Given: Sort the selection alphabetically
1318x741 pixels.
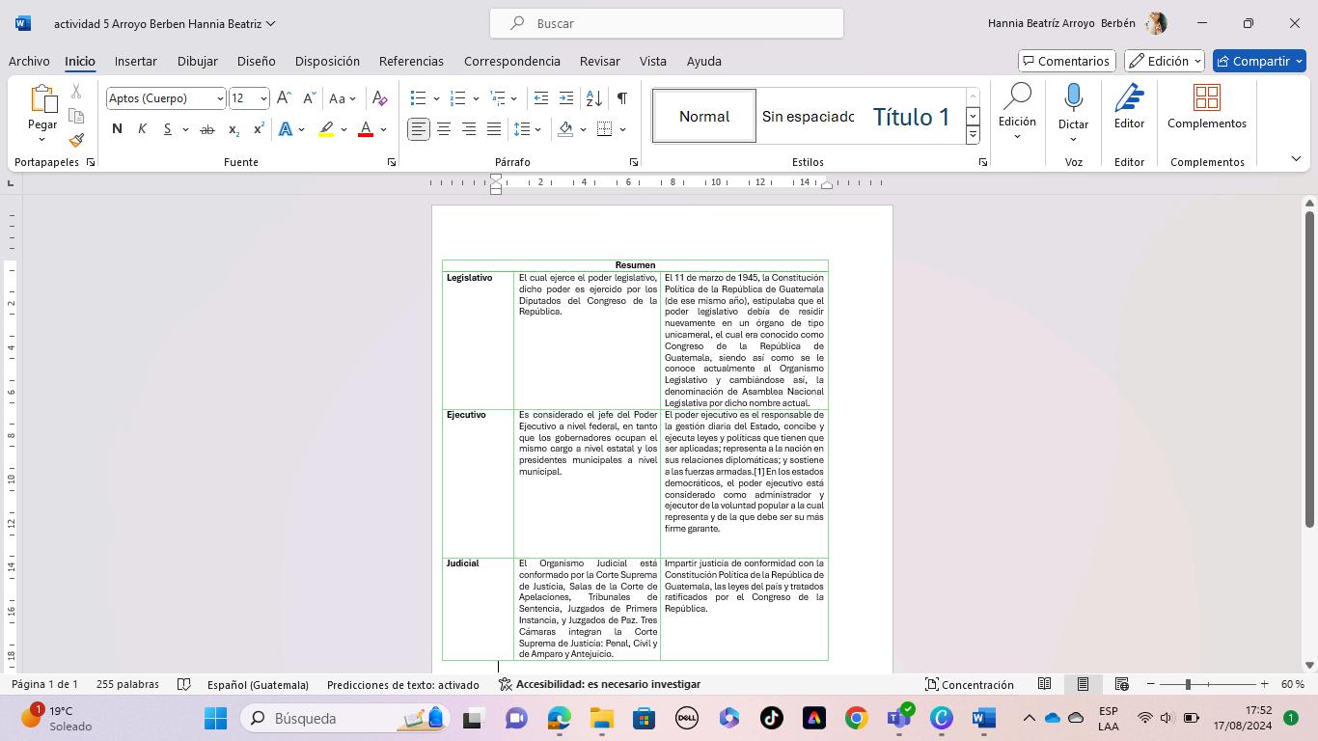Looking at the screenshot, I should [x=594, y=98].
